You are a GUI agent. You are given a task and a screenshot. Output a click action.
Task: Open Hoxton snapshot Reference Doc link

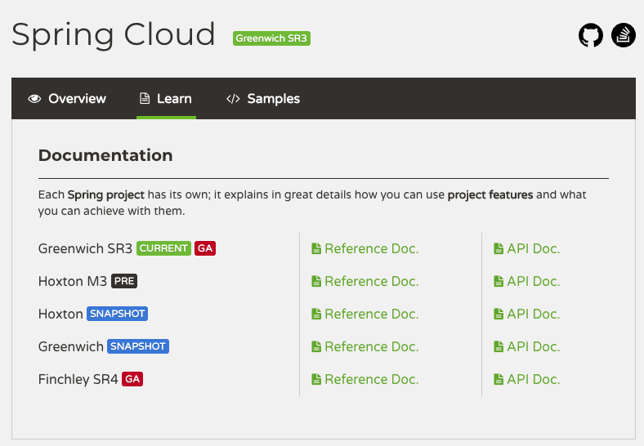coord(371,314)
